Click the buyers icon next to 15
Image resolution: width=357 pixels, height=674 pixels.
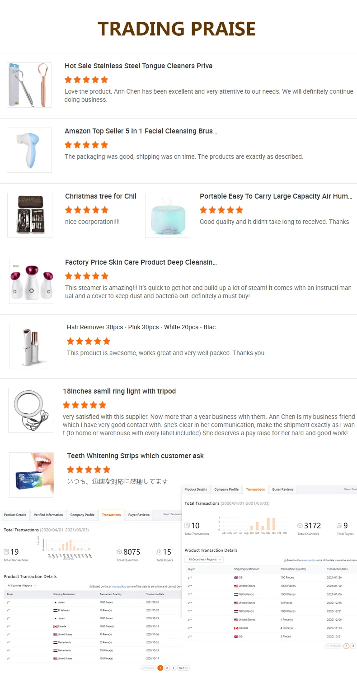159,552
